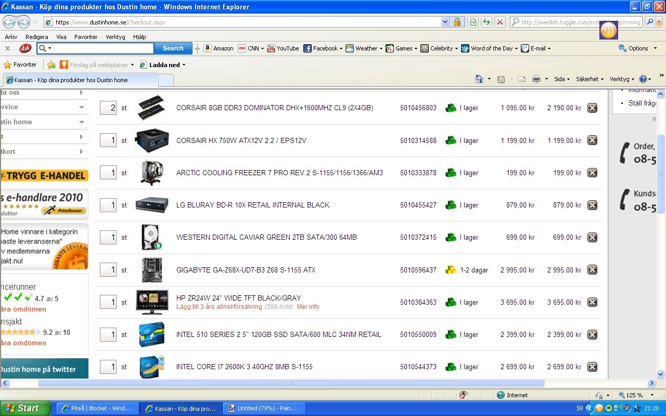666x416 pixels.
Task: Open the address bar history dropdown arrow
Action: (x=445, y=22)
